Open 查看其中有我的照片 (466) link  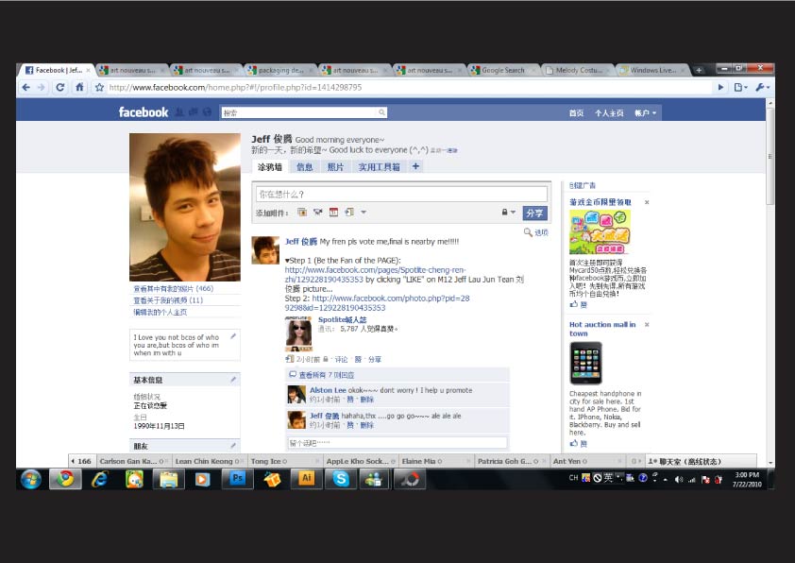[x=174, y=289]
